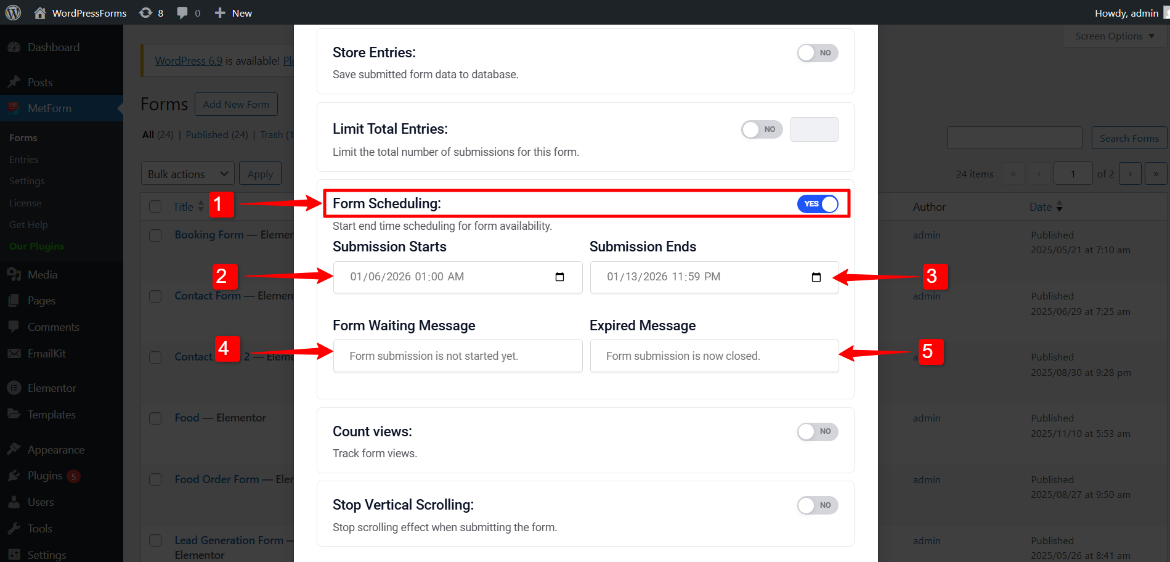
Task: Open the Appearance menu in sidebar
Action: (55, 450)
